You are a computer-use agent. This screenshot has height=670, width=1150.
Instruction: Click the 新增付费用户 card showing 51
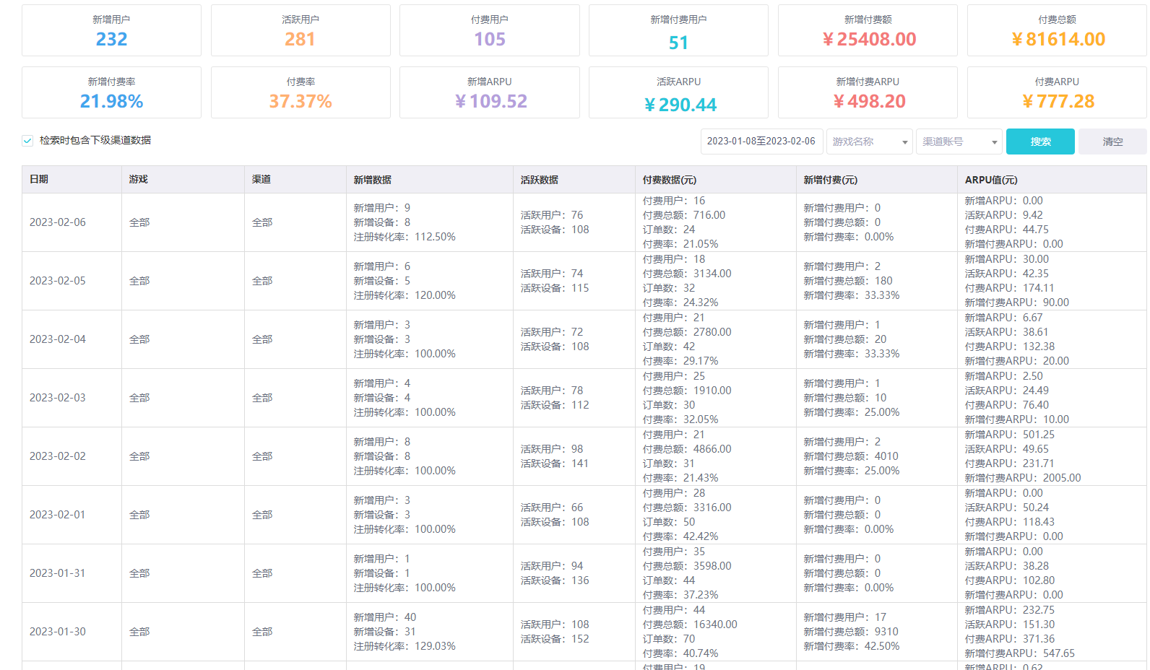tap(678, 30)
